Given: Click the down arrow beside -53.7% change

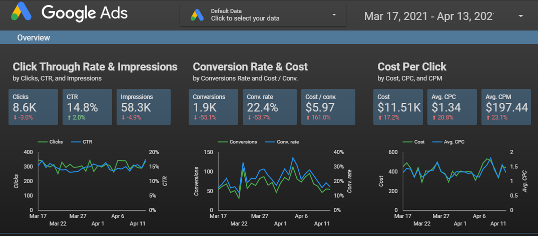Looking at the screenshot, I should (249, 117).
